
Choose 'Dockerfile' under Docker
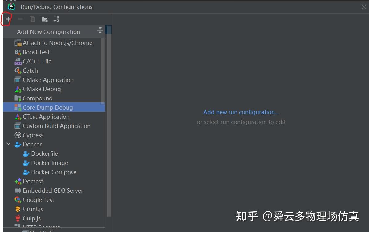click(x=44, y=154)
